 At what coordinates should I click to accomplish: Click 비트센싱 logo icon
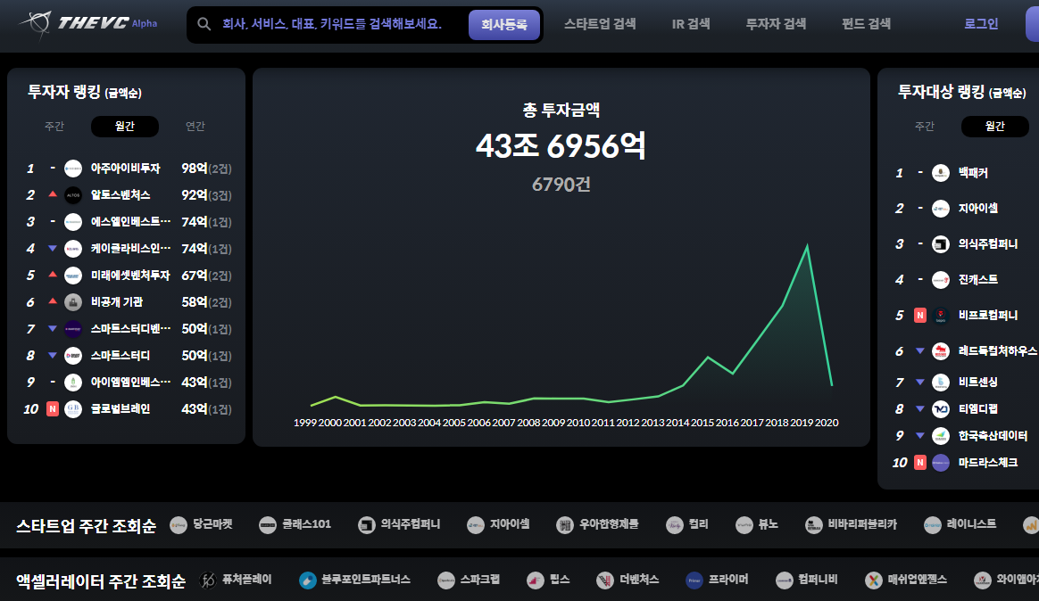[x=941, y=382]
